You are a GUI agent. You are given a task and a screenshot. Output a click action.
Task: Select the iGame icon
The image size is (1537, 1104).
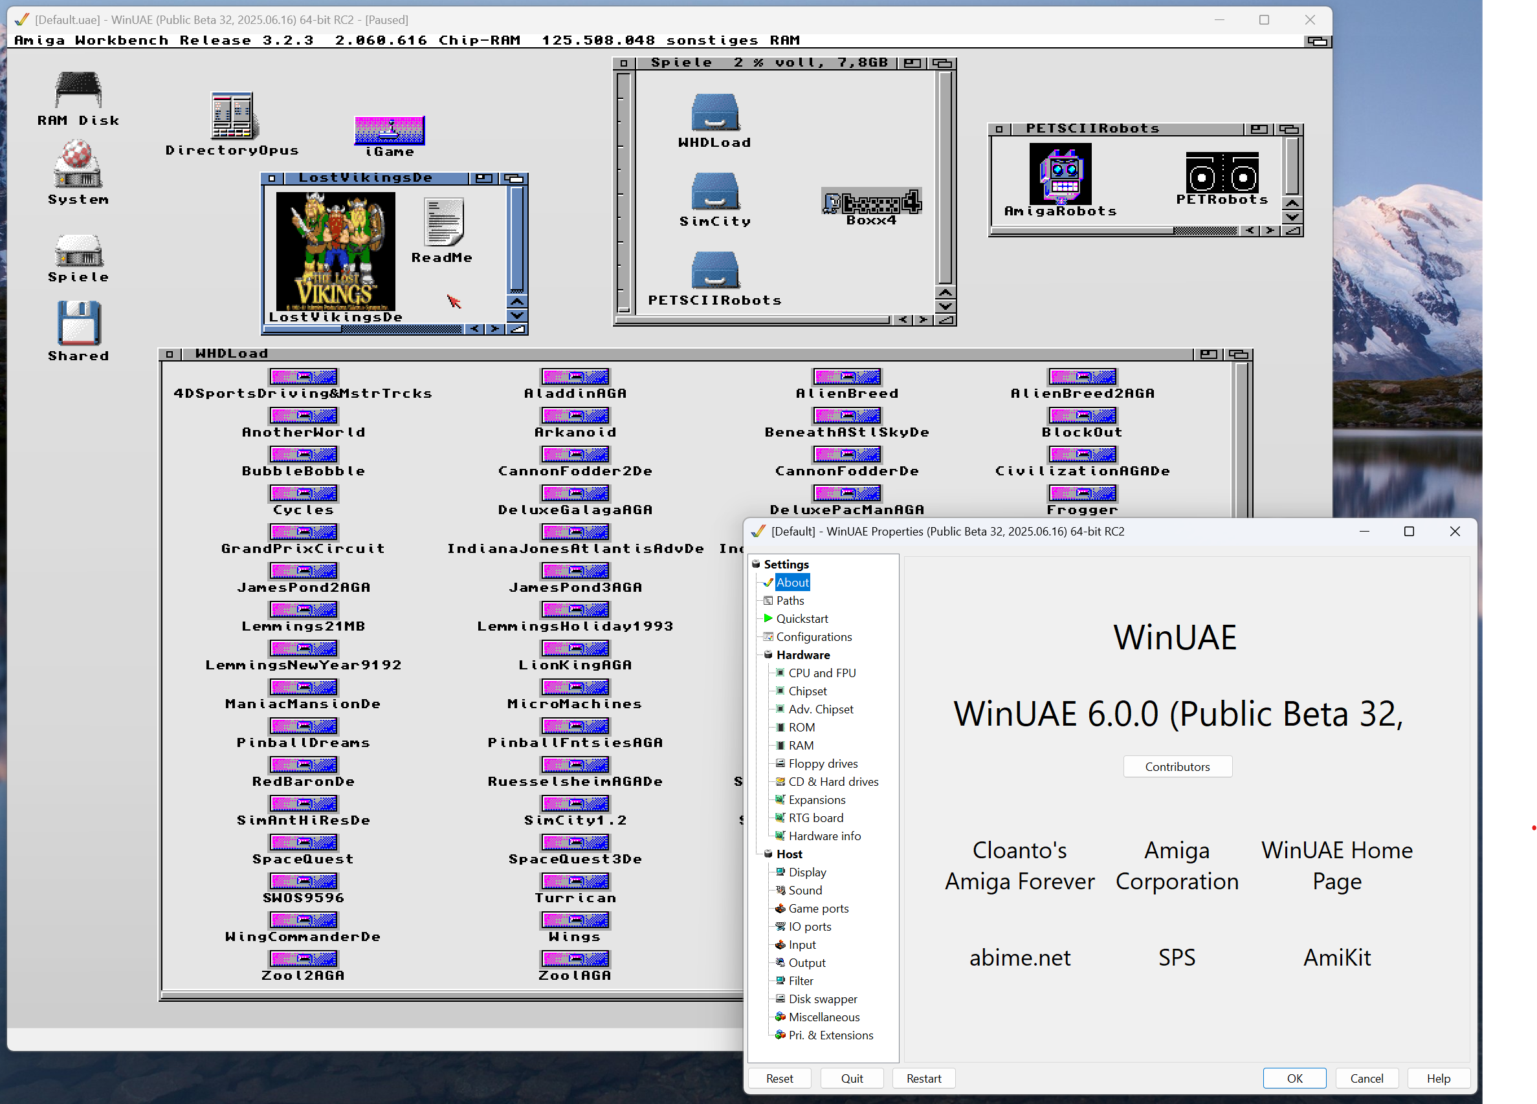click(389, 130)
